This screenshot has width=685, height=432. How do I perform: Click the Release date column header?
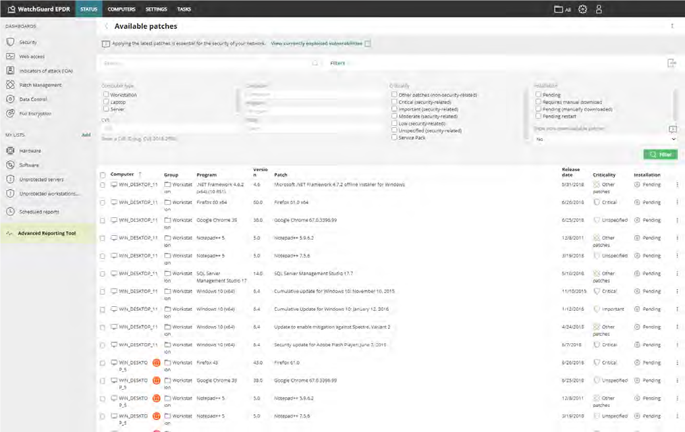(x=570, y=172)
